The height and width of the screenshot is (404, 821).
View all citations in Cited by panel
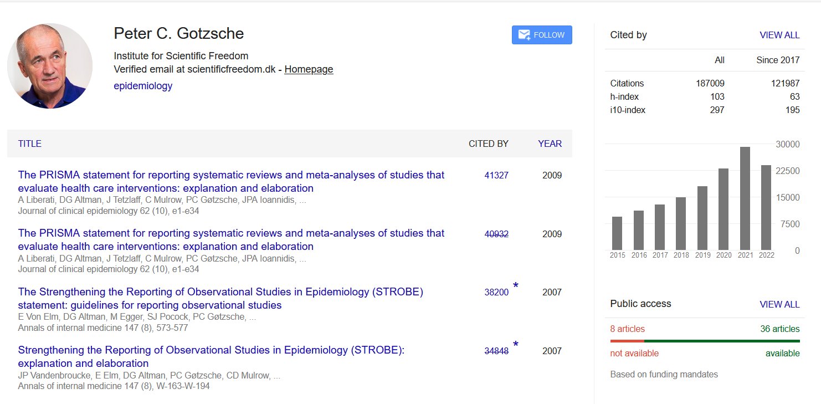(779, 35)
